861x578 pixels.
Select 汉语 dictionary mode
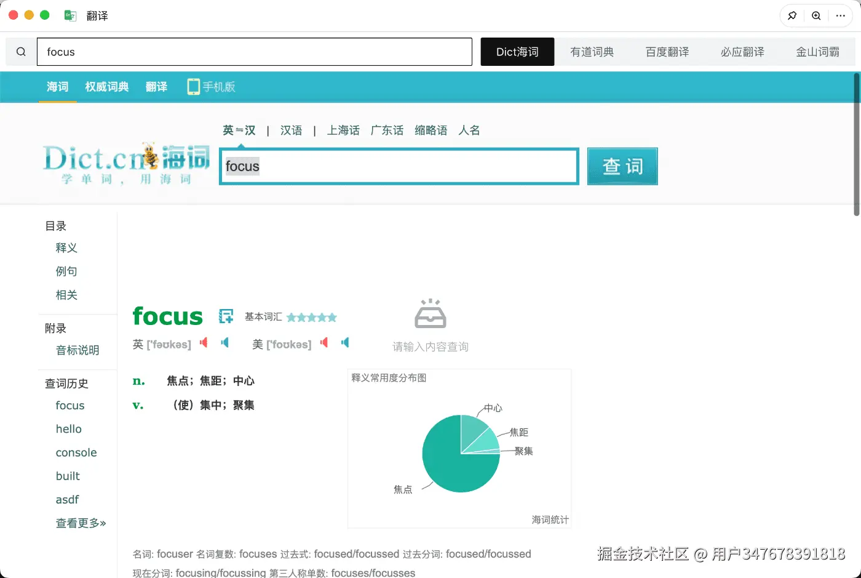pyautogui.click(x=291, y=130)
